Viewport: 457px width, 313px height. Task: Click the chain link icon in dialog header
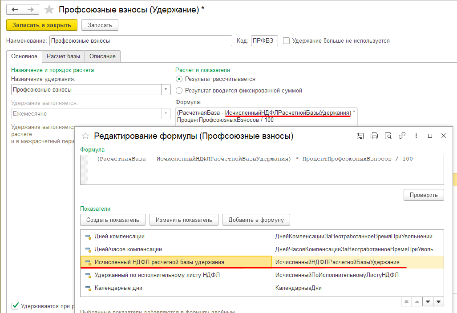pyautogui.click(x=402, y=136)
